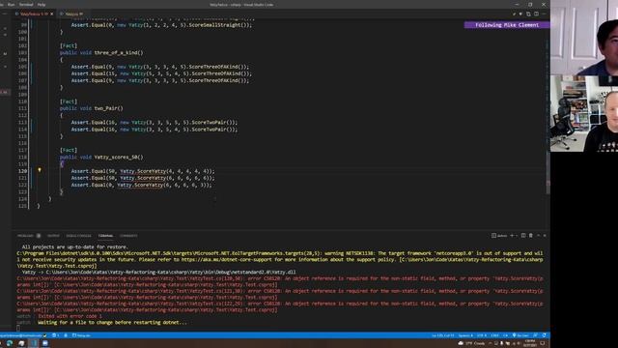Click the C# language mode status item

pos(505,335)
